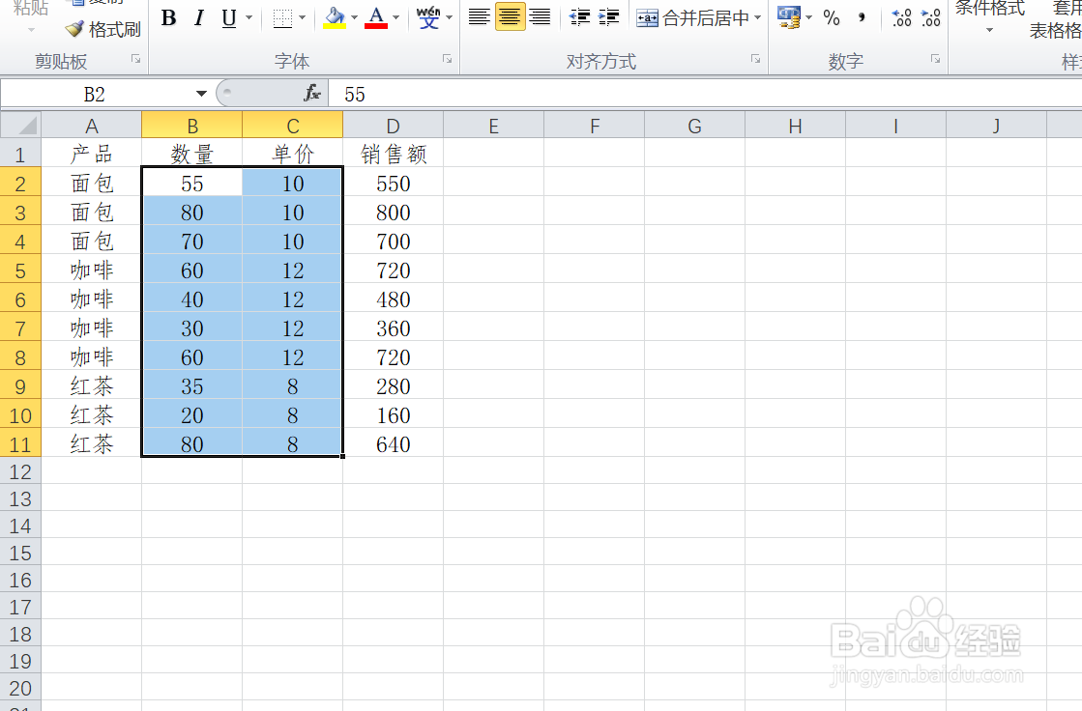Screen dimensions: 1082x711
Task: Apply comma style
Action: [x=862, y=18]
